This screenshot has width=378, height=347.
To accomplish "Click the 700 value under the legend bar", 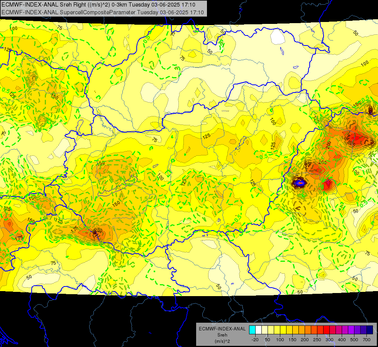I will [366, 340].
